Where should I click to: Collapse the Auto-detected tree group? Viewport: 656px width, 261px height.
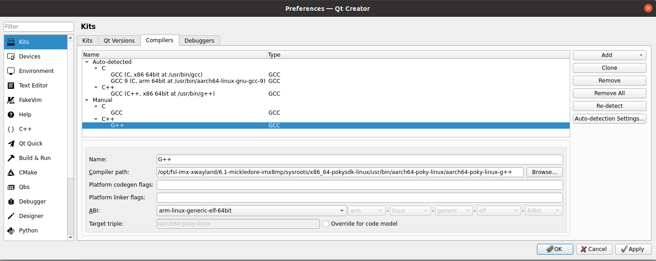click(x=86, y=62)
